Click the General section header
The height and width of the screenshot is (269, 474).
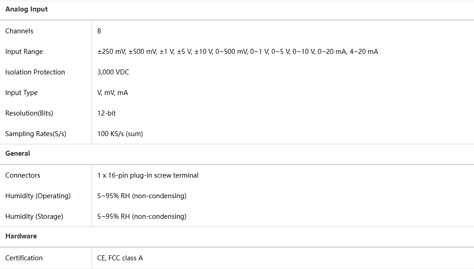[18, 153]
